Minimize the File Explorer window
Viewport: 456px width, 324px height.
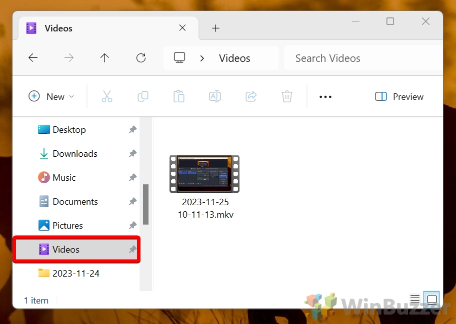(x=355, y=21)
